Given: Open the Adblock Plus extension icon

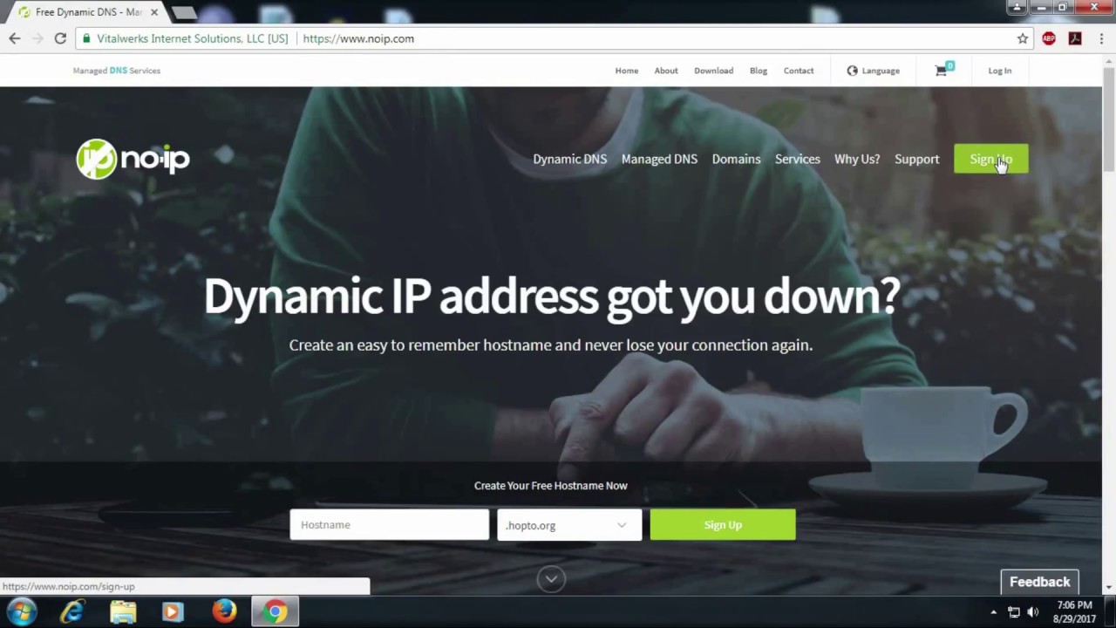Looking at the screenshot, I should 1049,38.
